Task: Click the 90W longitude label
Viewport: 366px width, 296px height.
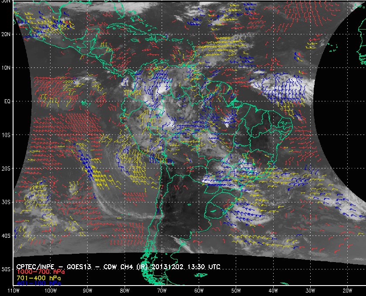Action: (88, 291)
